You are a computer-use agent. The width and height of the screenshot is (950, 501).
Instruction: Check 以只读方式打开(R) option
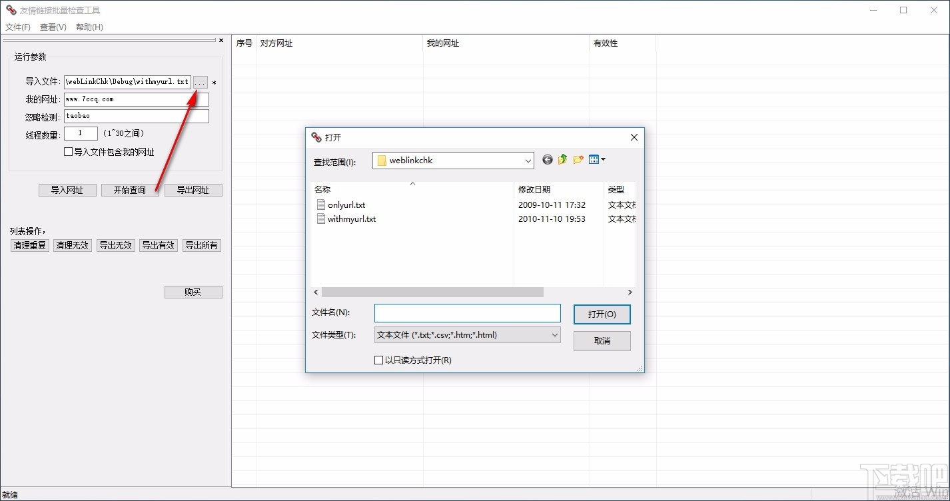378,360
